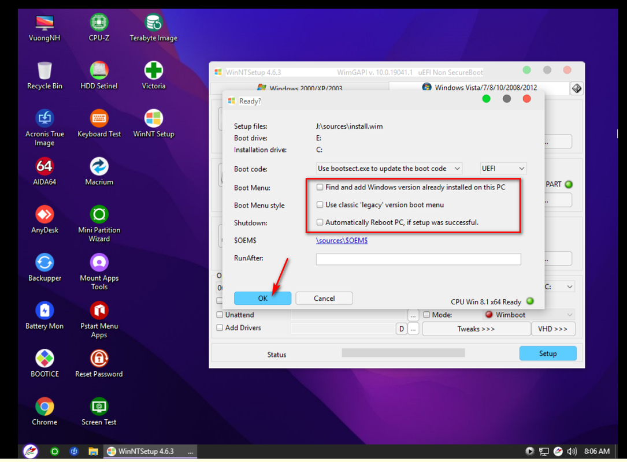
Task: Click the Start button on the taskbar
Action: 31,451
